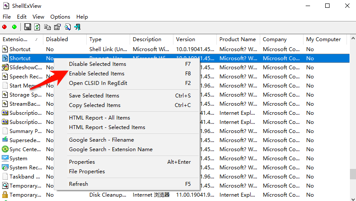Select the Temporary Internet Files lock row

click(175, 195)
